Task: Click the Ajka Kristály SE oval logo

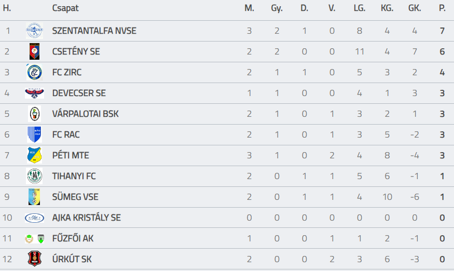Action: click(34, 218)
